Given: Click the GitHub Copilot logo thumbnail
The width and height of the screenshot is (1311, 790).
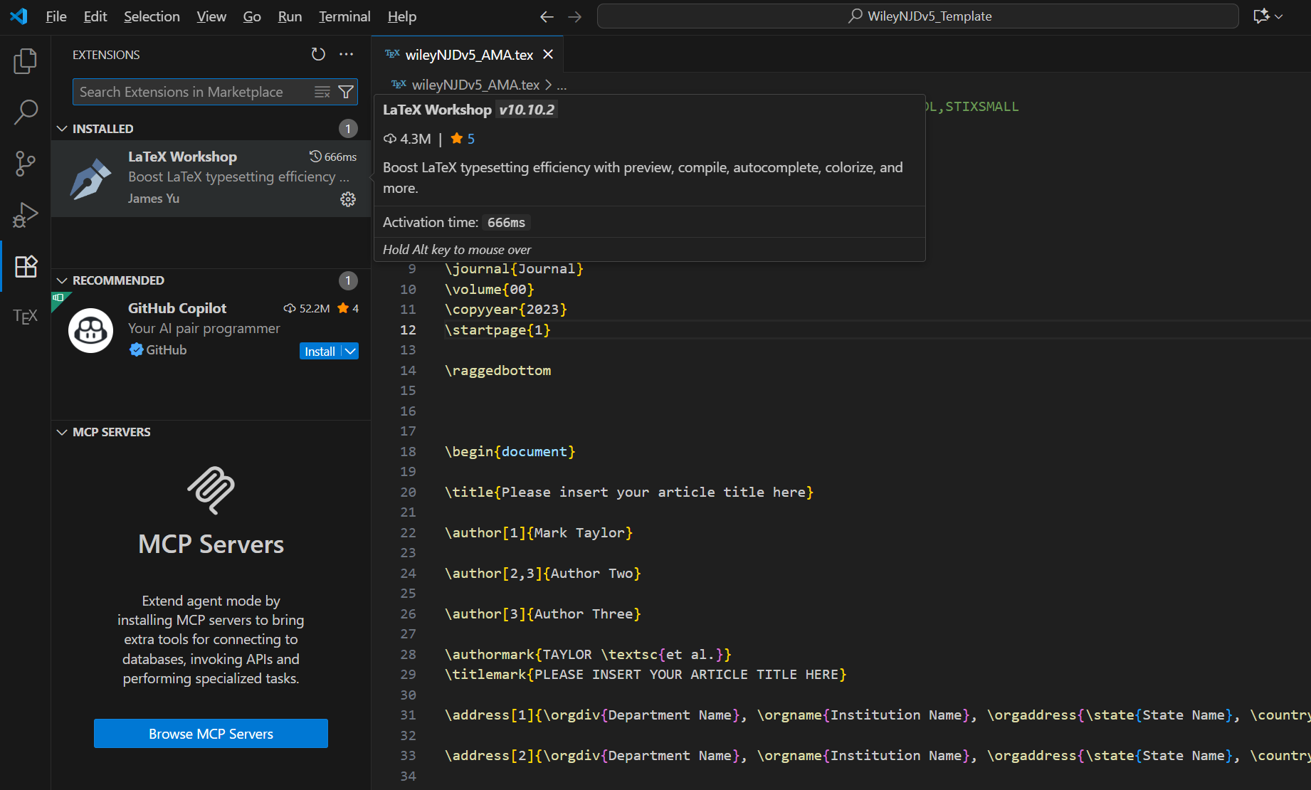Looking at the screenshot, I should coord(90,330).
